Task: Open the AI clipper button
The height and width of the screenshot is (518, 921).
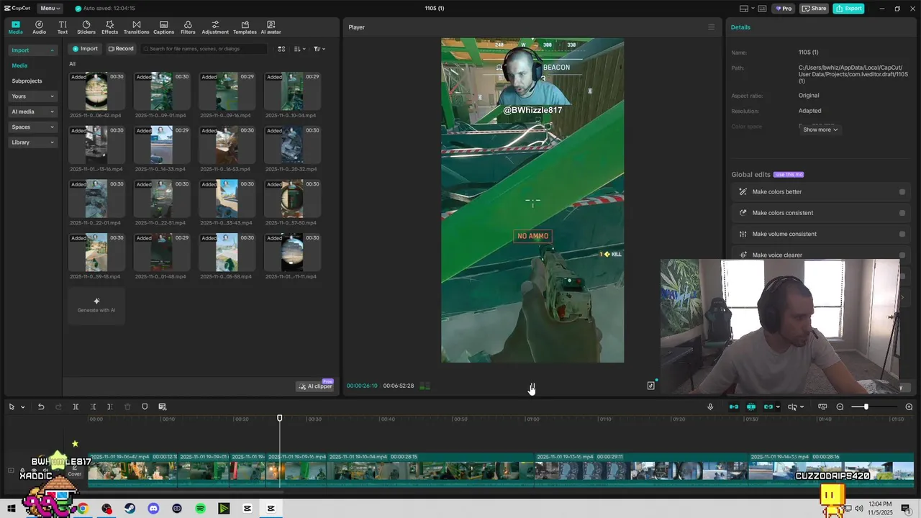Action: 316,386
